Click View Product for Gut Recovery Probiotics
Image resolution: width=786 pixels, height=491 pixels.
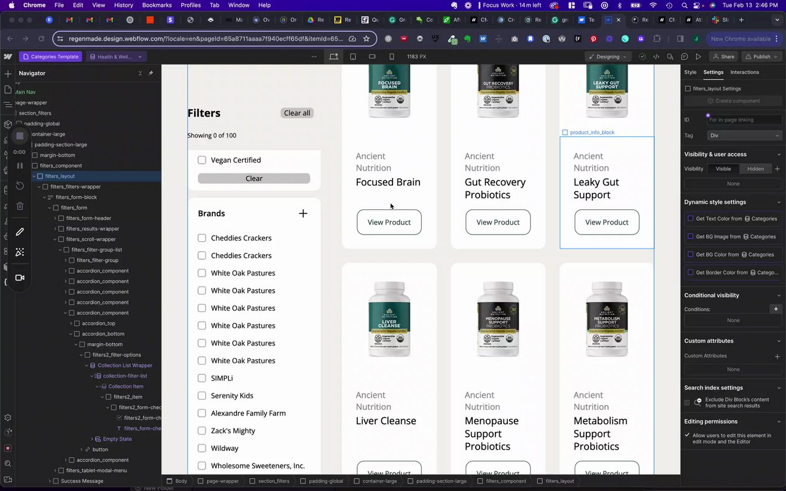(498, 222)
